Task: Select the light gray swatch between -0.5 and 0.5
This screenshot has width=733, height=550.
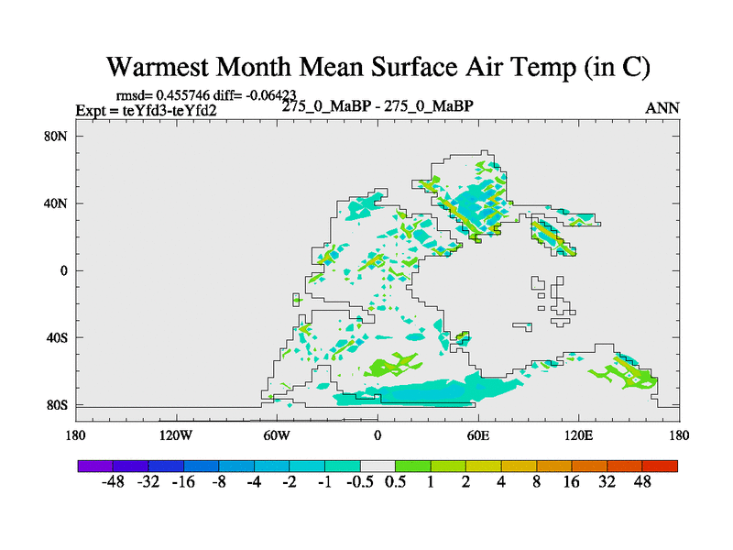Action: pyautogui.click(x=377, y=466)
